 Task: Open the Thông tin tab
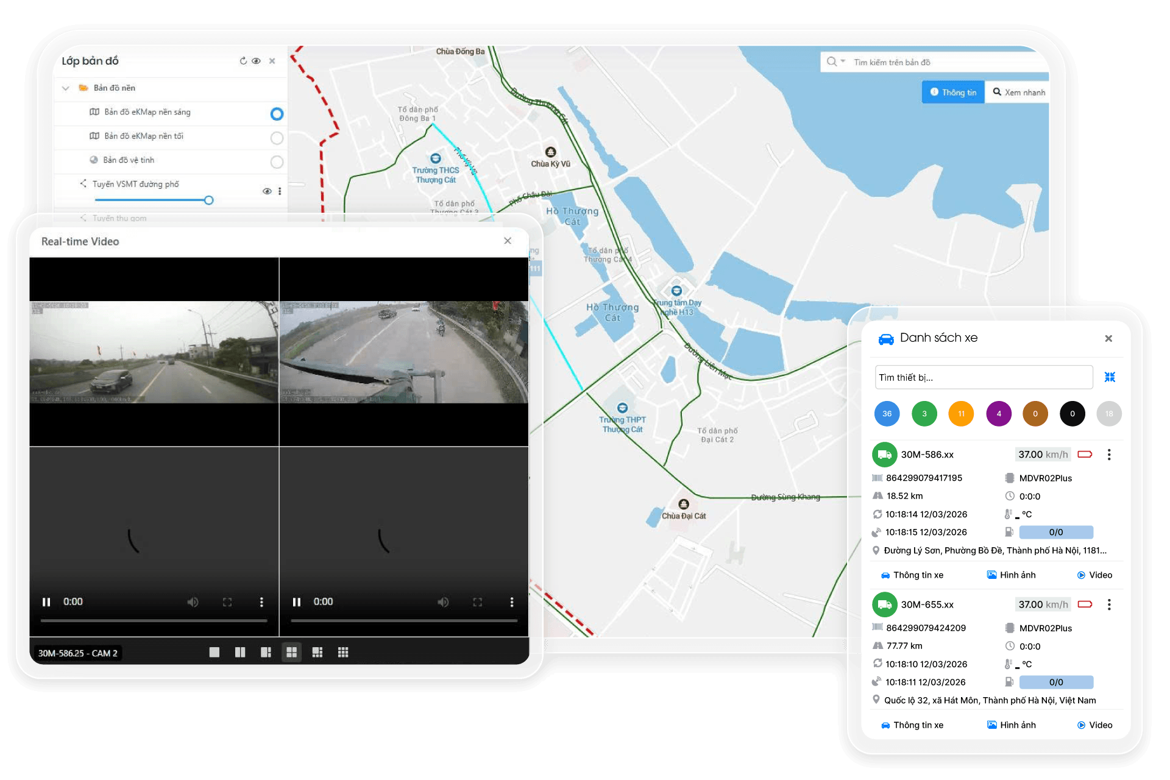tap(953, 93)
